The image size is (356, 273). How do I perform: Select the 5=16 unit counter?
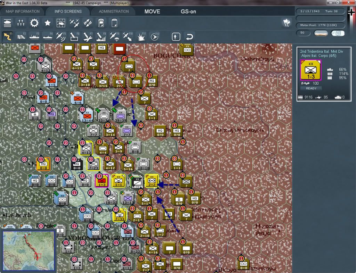pos(128,165)
